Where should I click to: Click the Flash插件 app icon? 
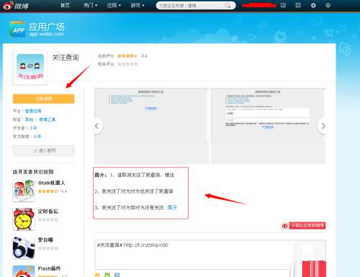coord(24,271)
